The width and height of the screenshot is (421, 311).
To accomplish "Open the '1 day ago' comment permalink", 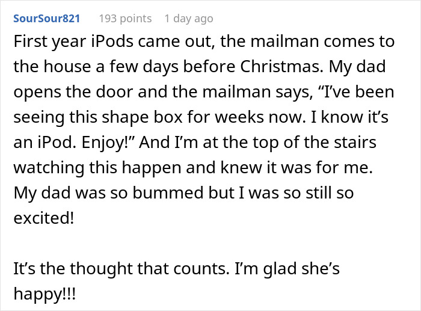I will [189, 19].
